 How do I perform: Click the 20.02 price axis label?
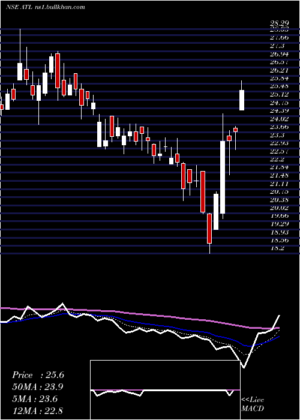[x=280, y=208]
